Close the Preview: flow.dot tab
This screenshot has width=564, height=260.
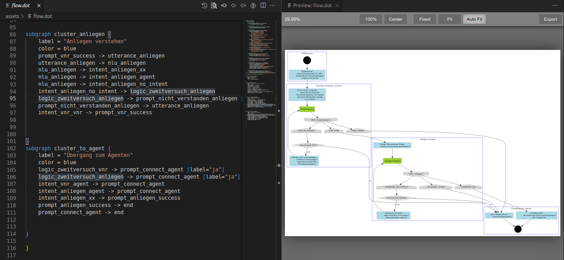[337, 5]
